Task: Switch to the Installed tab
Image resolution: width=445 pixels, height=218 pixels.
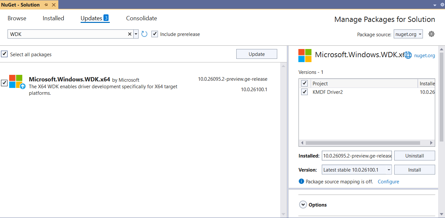Action: [53, 18]
